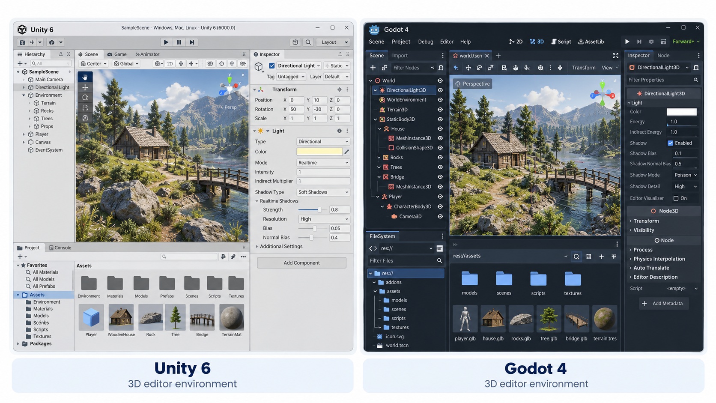Viewport: 716px width, 403px height.
Task: Click Transform button in Godot viewport toolbar
Action: tap(584, 68)
